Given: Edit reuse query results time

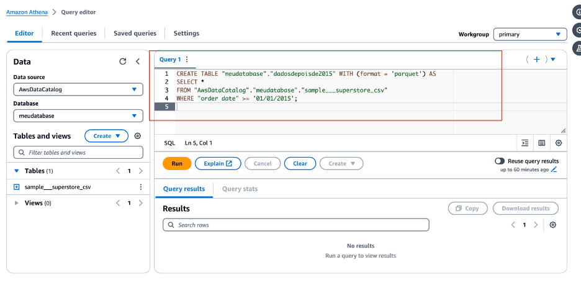Looking at the screenshot, I should 554,170.
